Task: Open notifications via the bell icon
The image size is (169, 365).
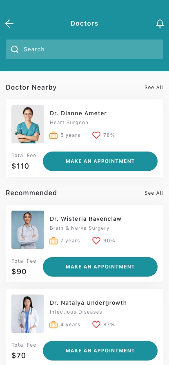Action: pyautogui.click(x=160, y=24)
